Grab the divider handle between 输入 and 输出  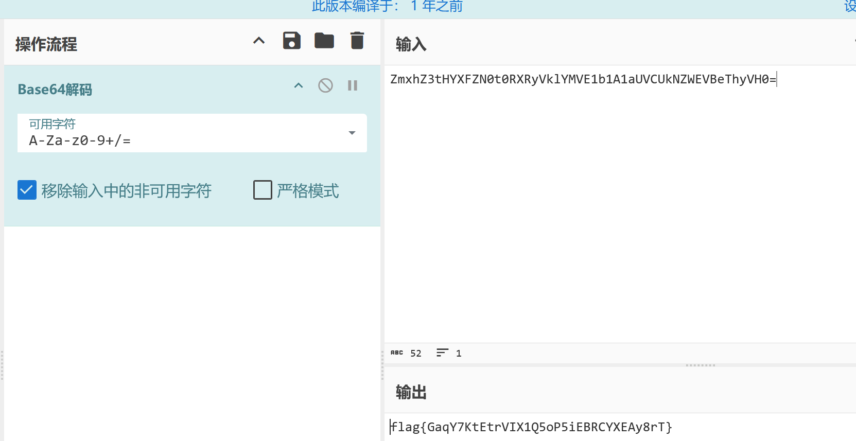(x=700, y=365)
